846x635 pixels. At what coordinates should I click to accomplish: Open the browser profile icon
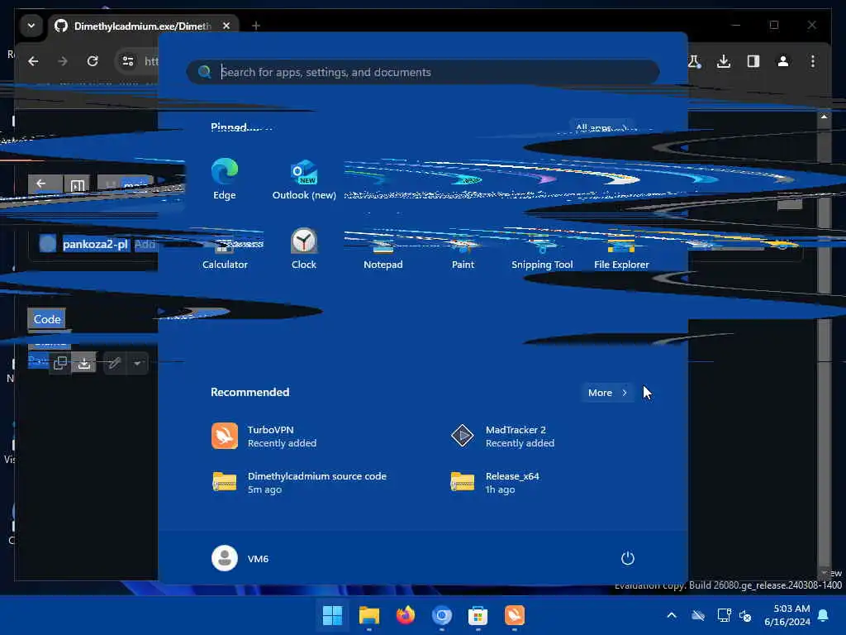coord(783,61)
